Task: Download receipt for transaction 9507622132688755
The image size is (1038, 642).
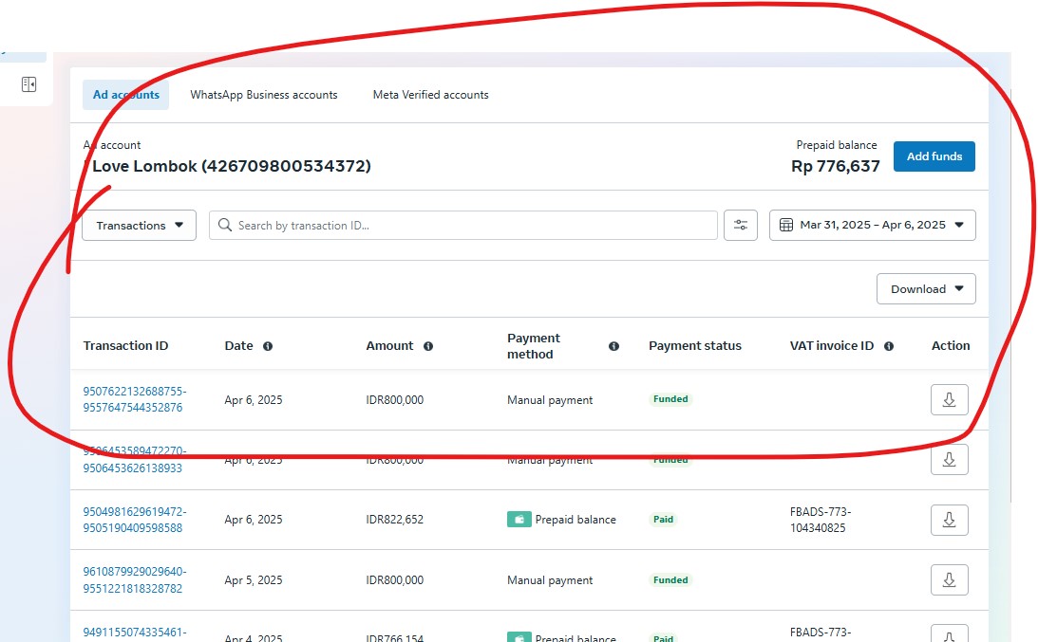Action: 949,400
